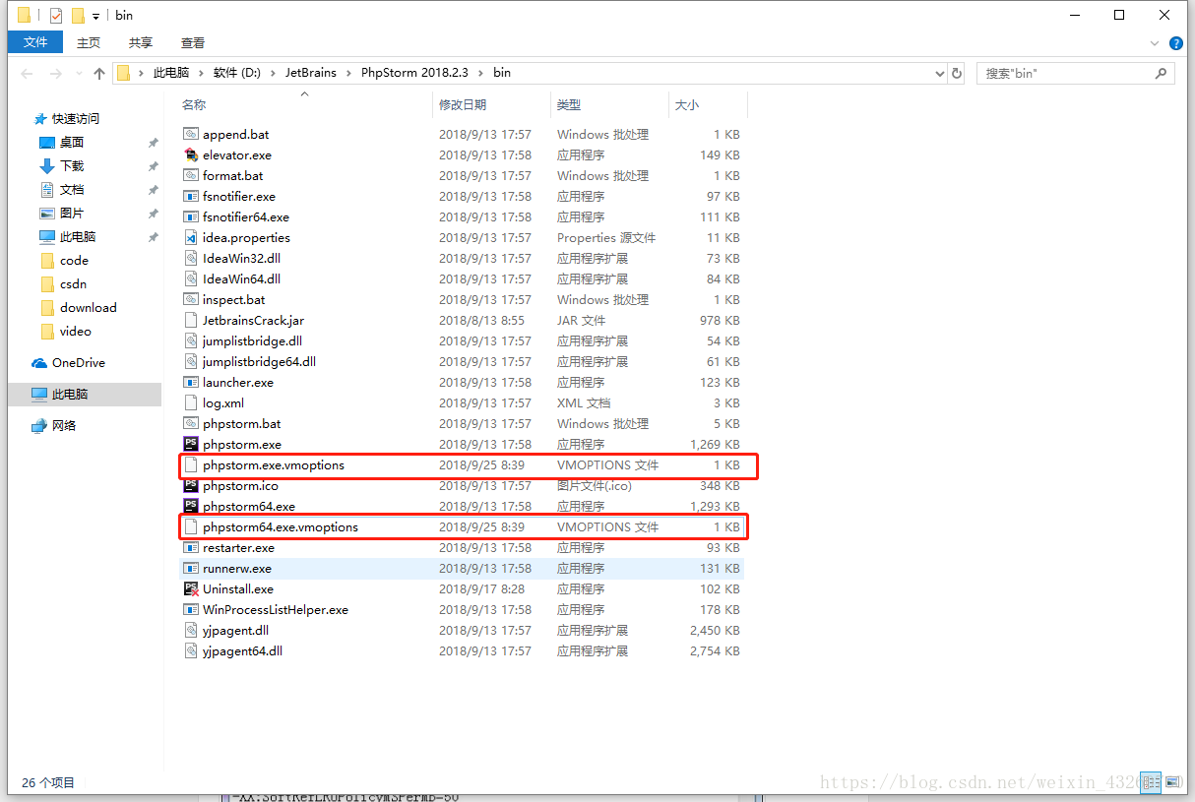Open the 查看 ribbon tab
Screen dimensions: 1195x802
click(193, 42)
